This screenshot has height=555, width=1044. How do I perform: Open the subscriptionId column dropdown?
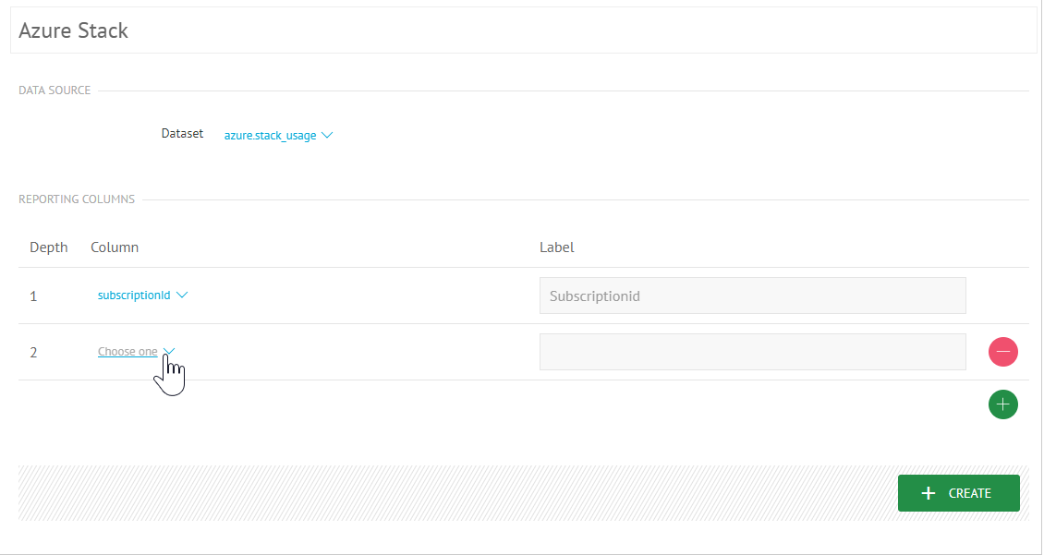pyautogui.click(x=142, y=295)
